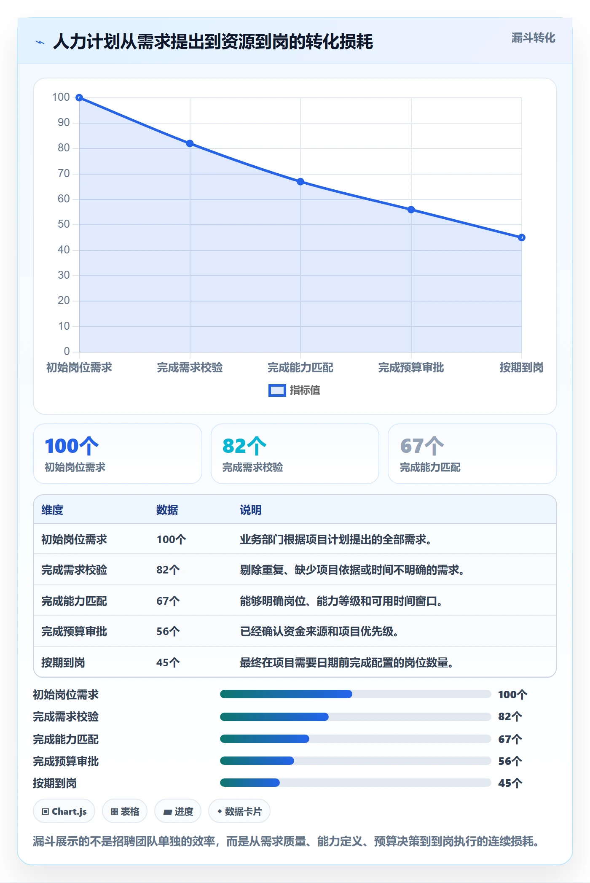The width and height of the screenshot is (590, 883).
Task: Select the 100个 初始岗位需求 card
Action: pos(118,454)
